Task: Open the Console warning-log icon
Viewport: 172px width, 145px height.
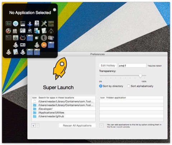Action: click(x=51, y=24)
